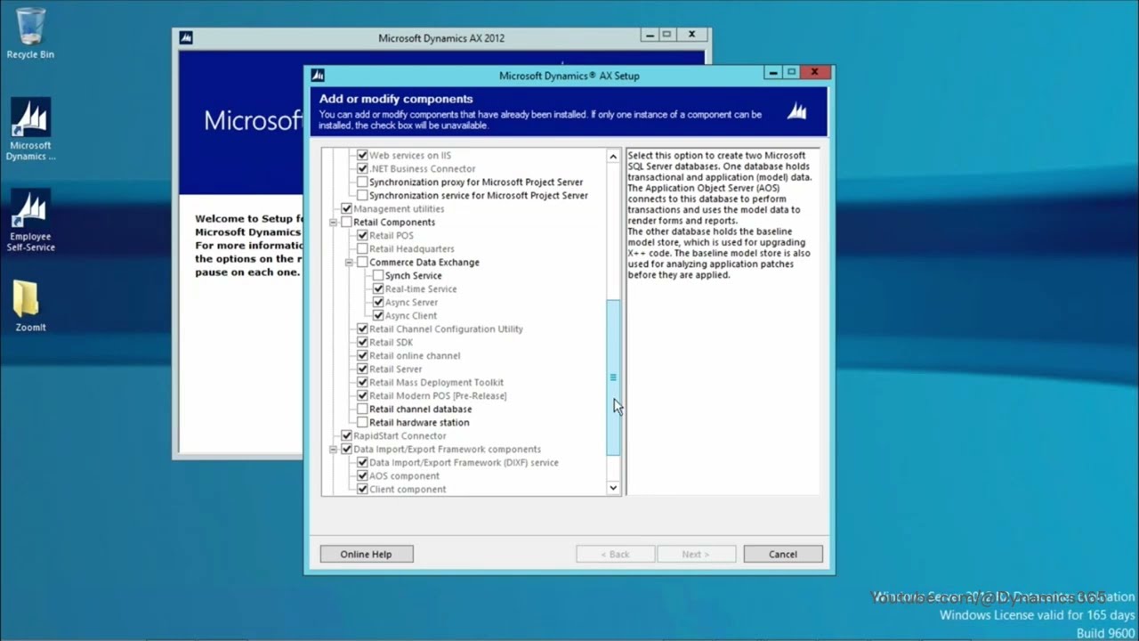Select Data Import/Export Framework (DIXF) service item

(x=464, y=463)
